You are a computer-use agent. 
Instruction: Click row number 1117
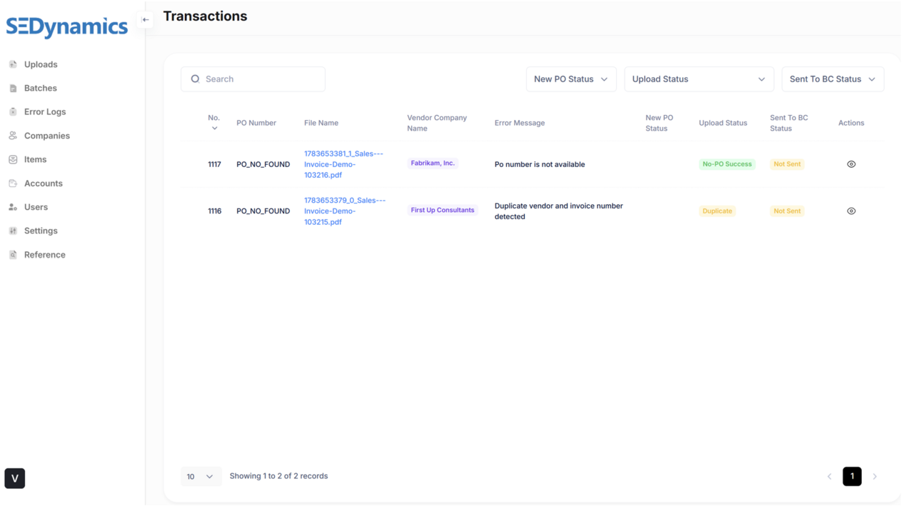[x=214, y=164]
